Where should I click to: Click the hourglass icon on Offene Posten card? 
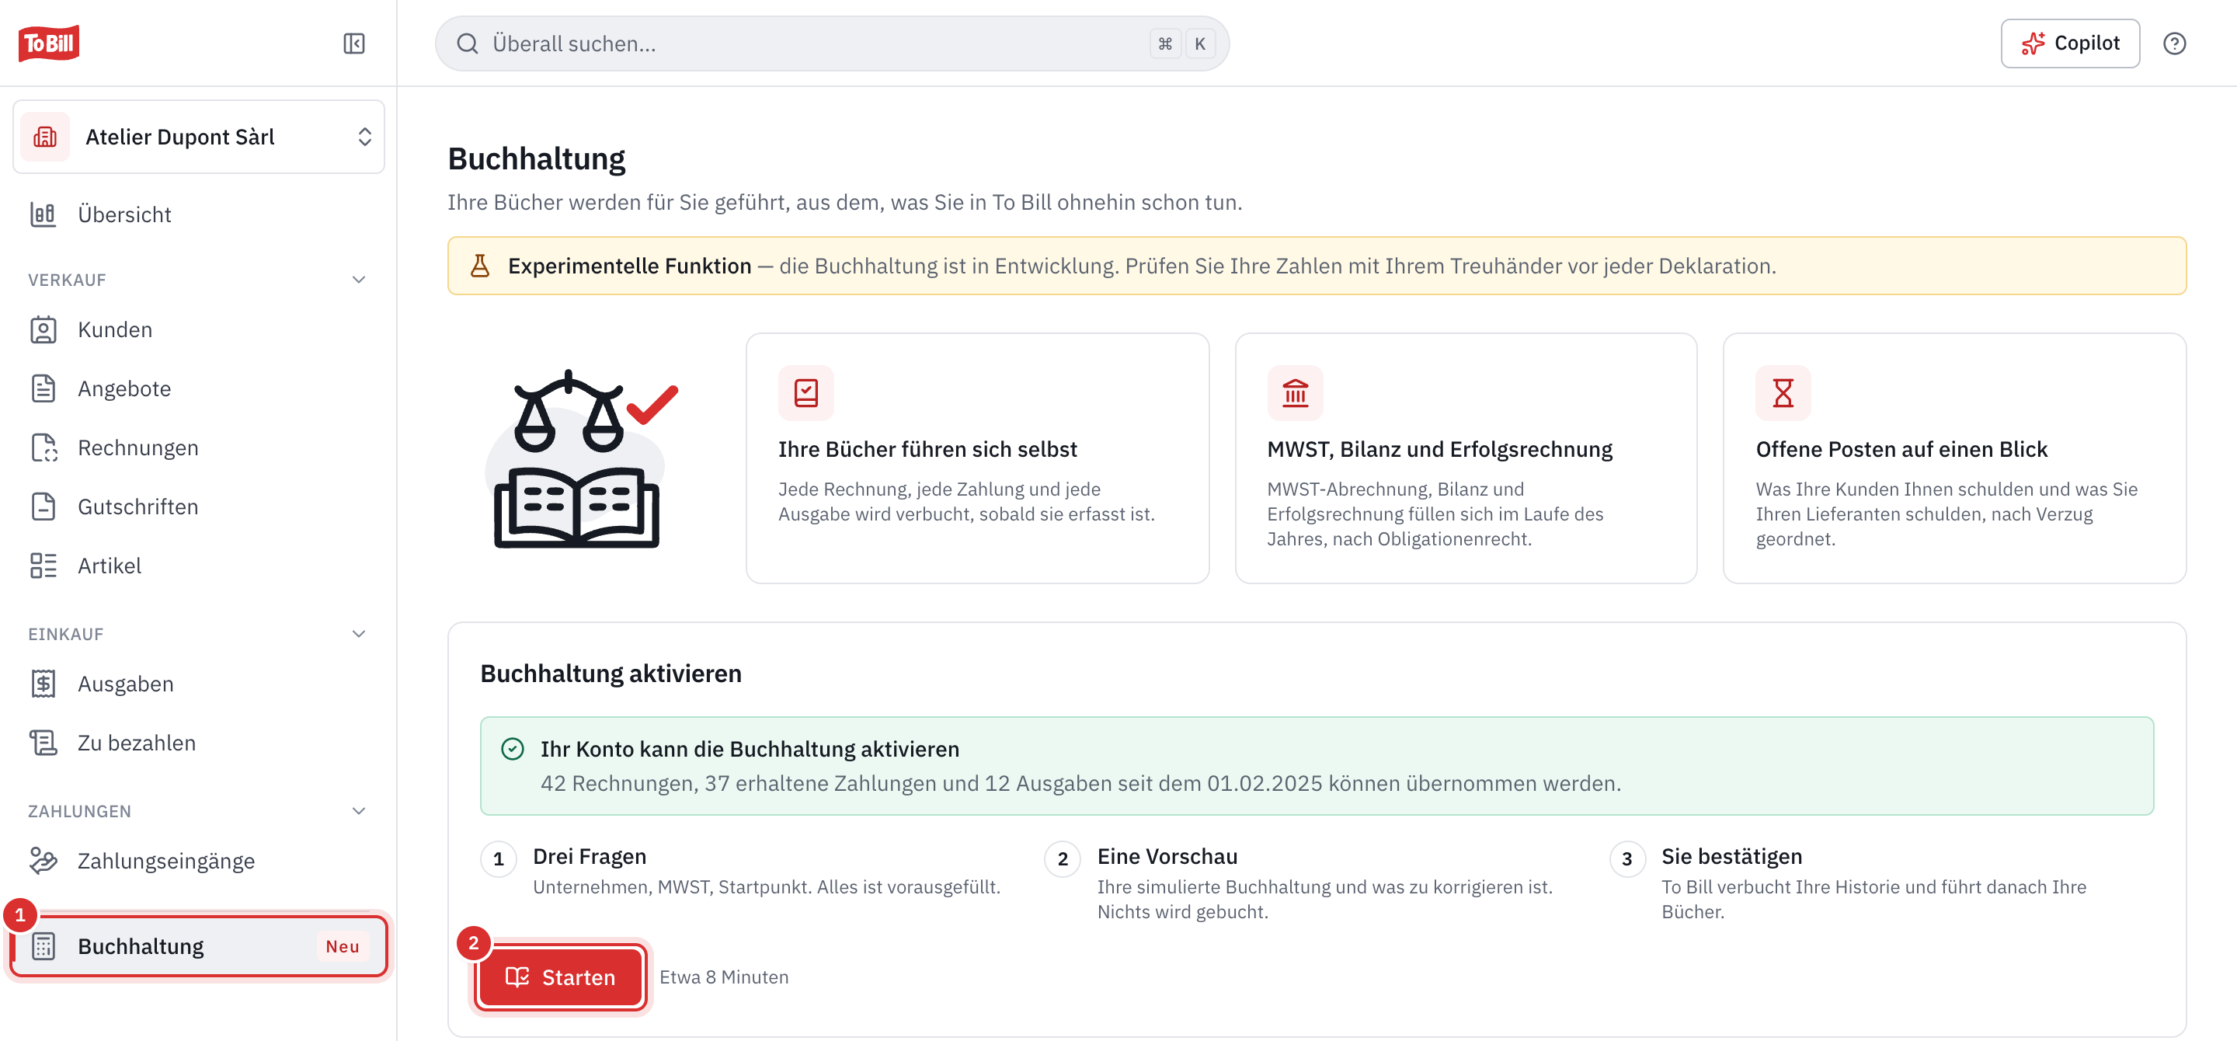(1783, 392)
